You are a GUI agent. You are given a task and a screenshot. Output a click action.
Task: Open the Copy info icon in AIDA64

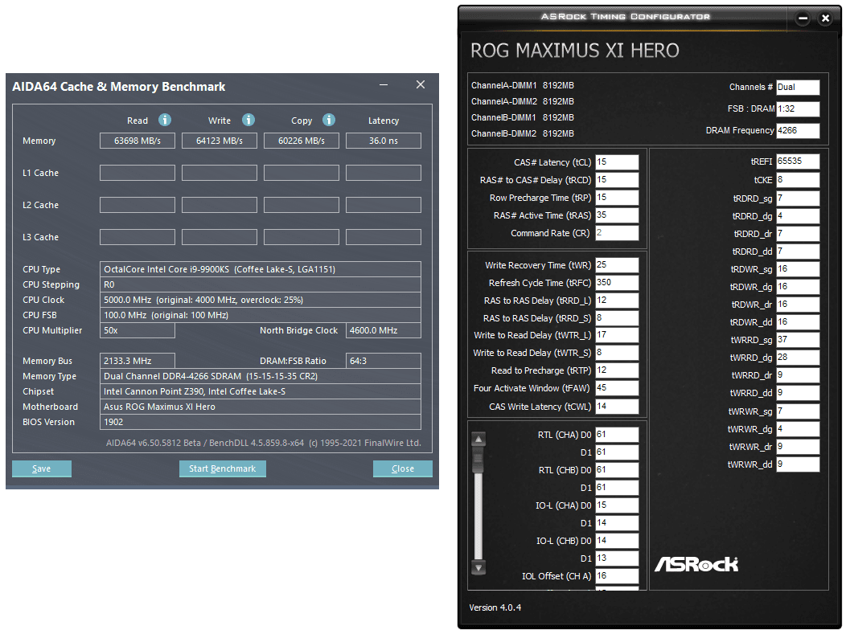click(x=329, y=120)
